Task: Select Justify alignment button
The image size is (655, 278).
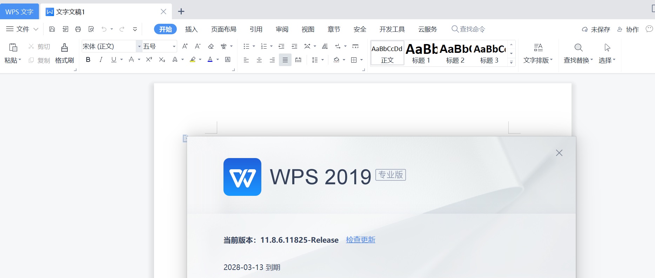Action: click(285, 60)
